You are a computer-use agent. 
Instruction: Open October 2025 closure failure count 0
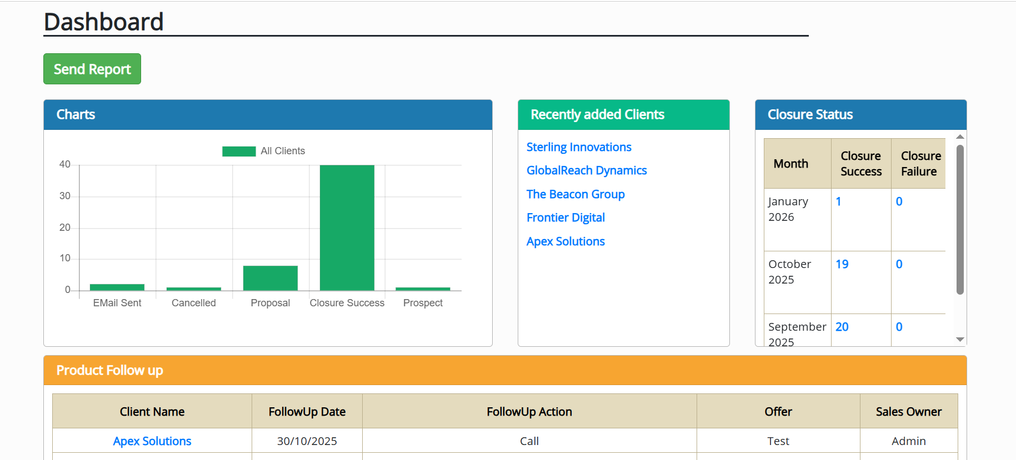[x=899, y=264]
